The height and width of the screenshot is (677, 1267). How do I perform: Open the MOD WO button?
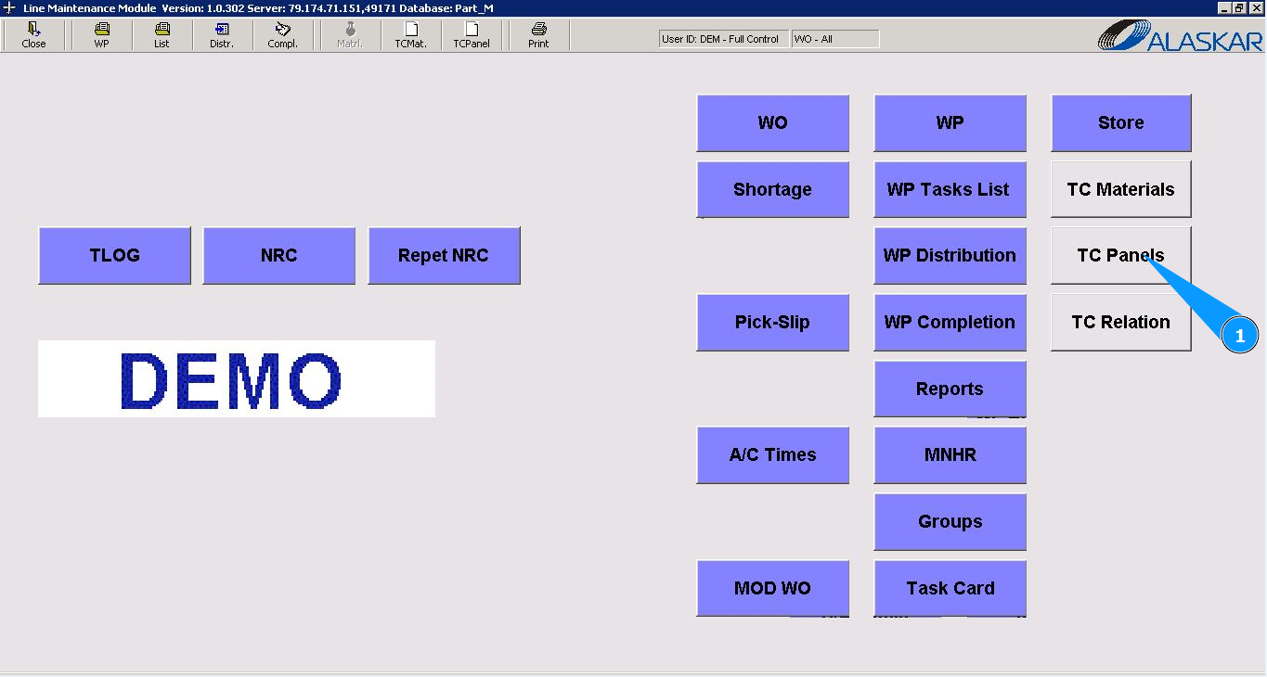click(x=772, y=588)
